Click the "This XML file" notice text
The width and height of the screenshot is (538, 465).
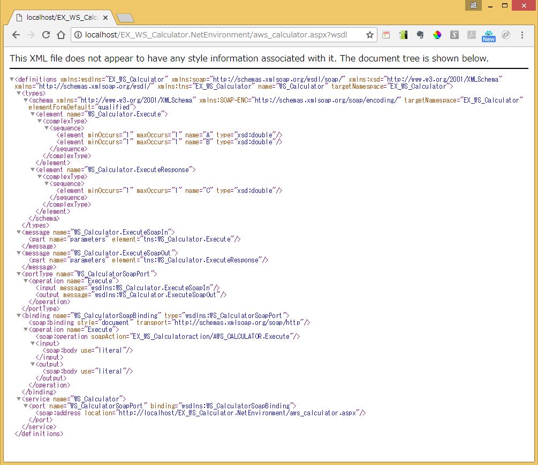point(249,58)
